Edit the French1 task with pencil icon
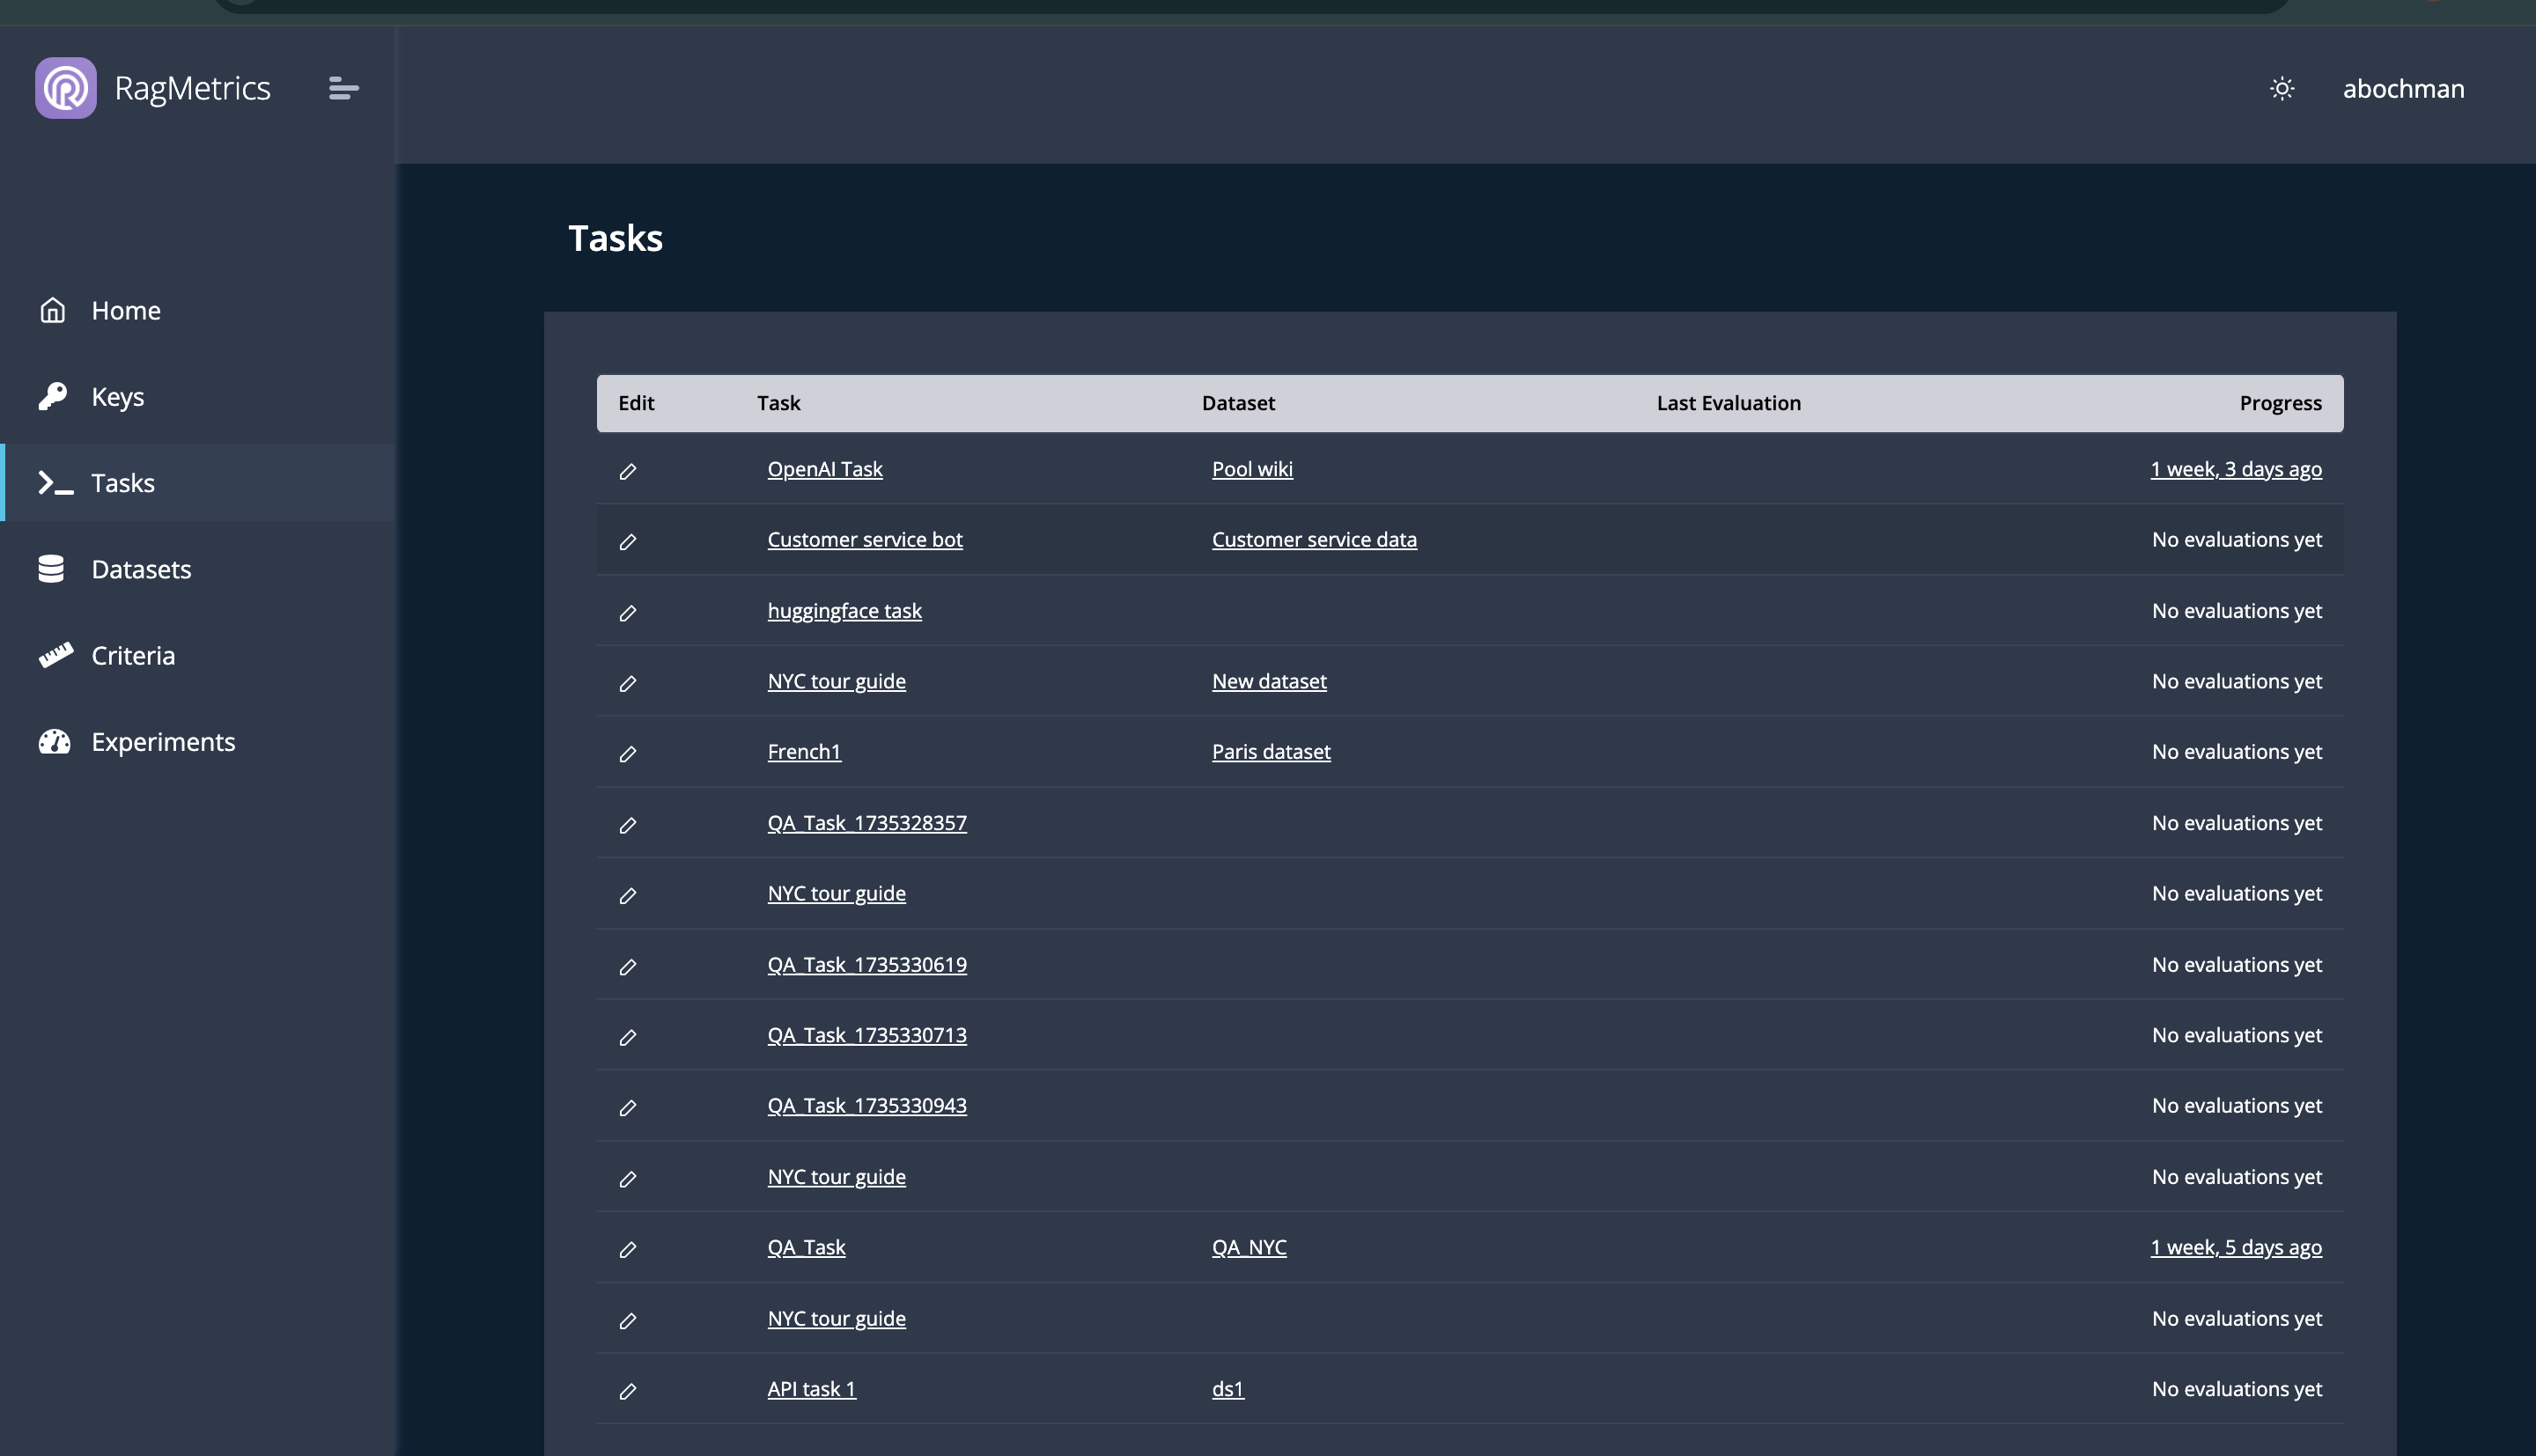Screen dimensions: 2536x1456 point(628,754)
